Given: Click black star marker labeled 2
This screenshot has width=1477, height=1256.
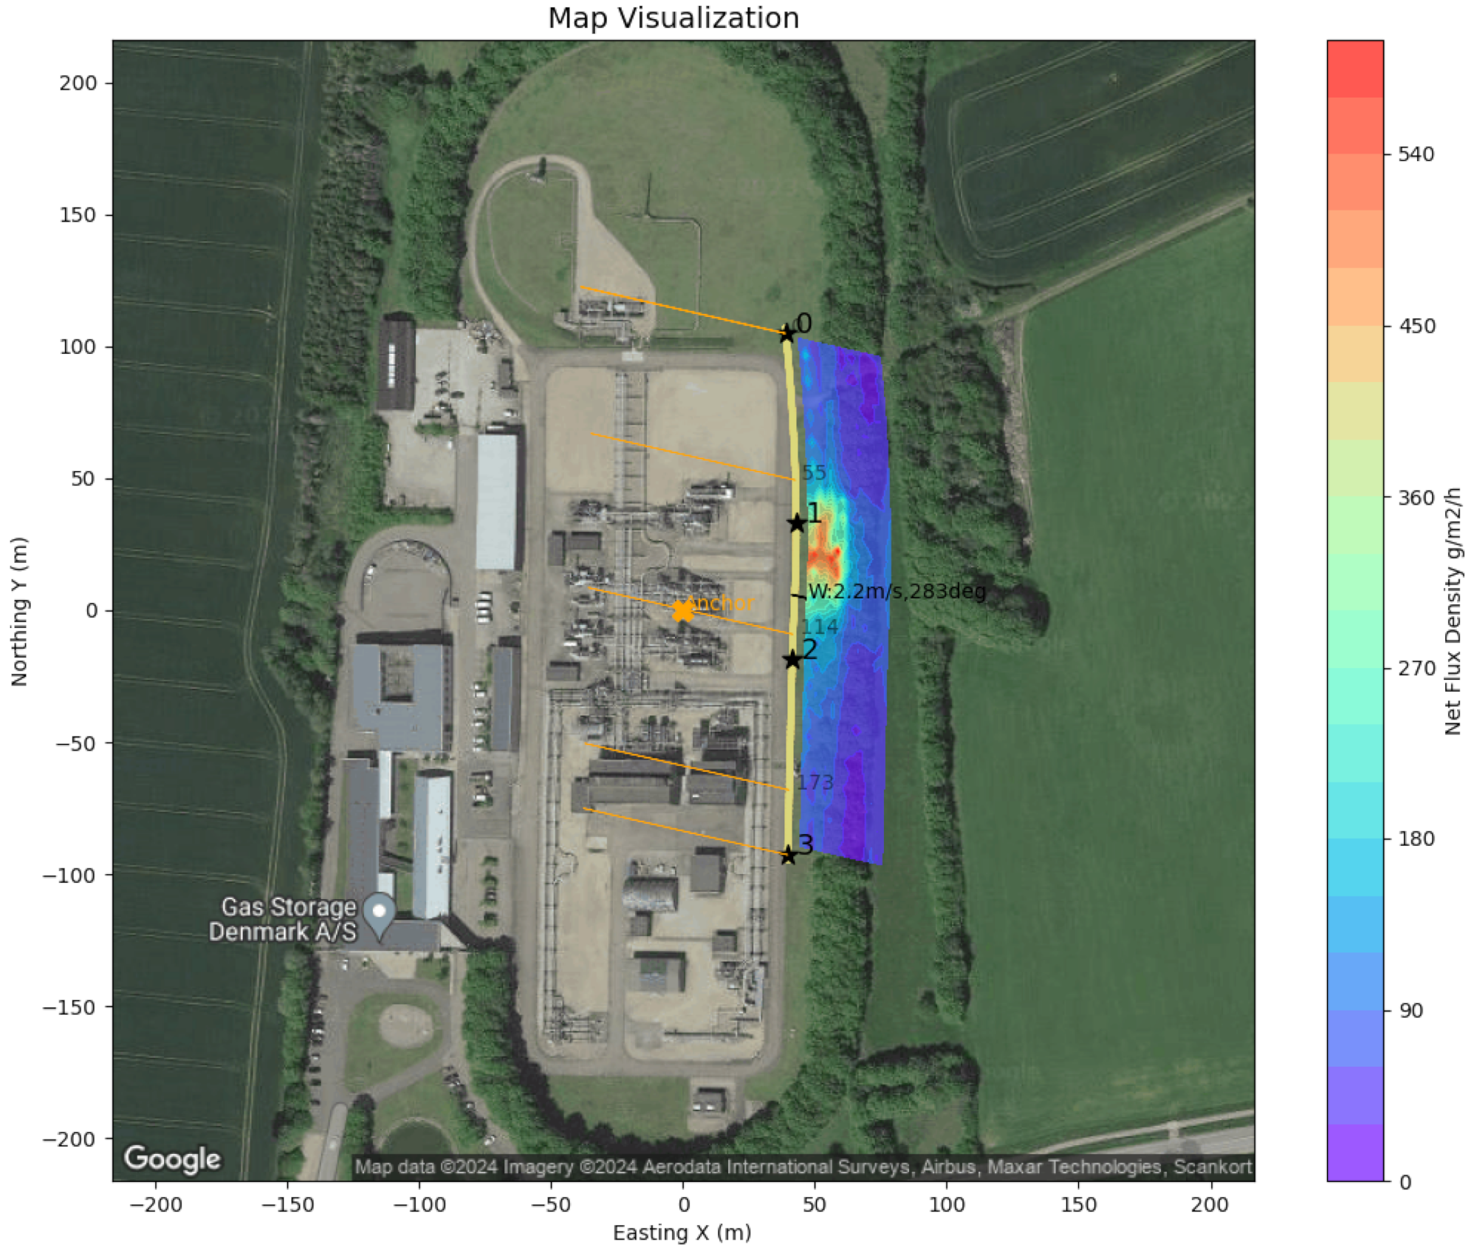Looking at the screenshot, I should (x=792, y=659).
